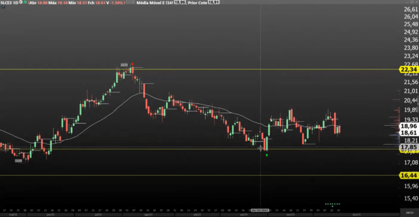Click the 24:33 countdown timer at bottom right
The image size is (419, 217).
pos(409,213)
